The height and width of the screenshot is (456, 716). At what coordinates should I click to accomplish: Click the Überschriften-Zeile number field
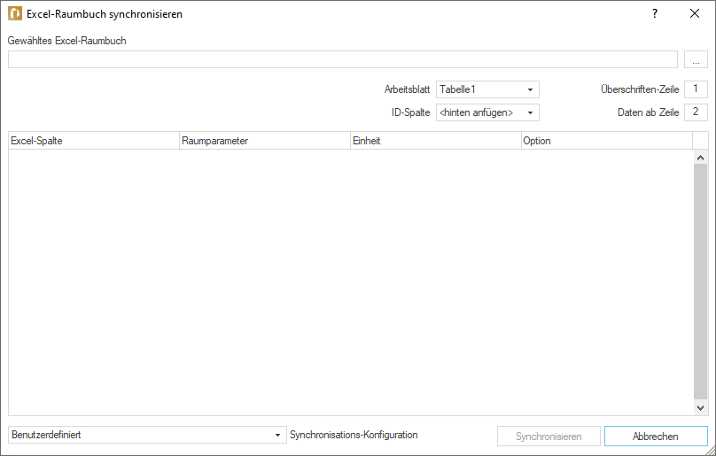click(696, 89)
